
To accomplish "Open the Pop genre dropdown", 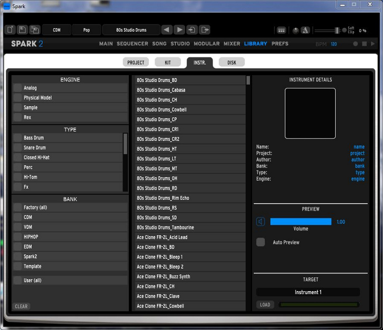I will pyautogui.click(x=87, y=30).
